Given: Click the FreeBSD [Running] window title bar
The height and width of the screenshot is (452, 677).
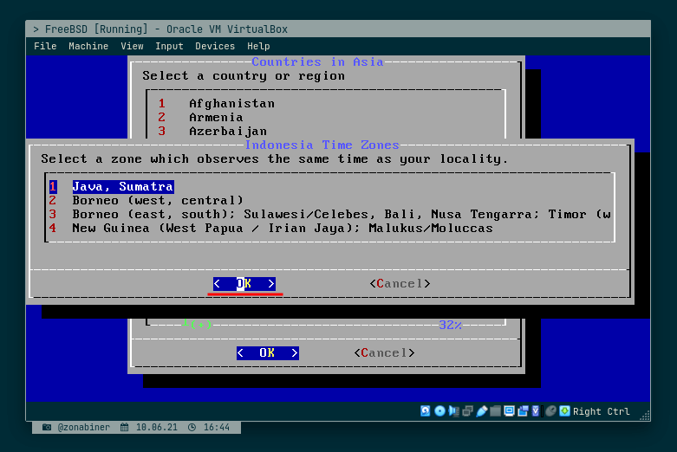Looking at the screenshot, I should [338, 29].
